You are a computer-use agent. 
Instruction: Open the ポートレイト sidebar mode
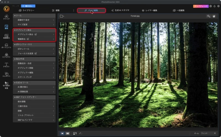pyautogui.click(x=6, y=46)
